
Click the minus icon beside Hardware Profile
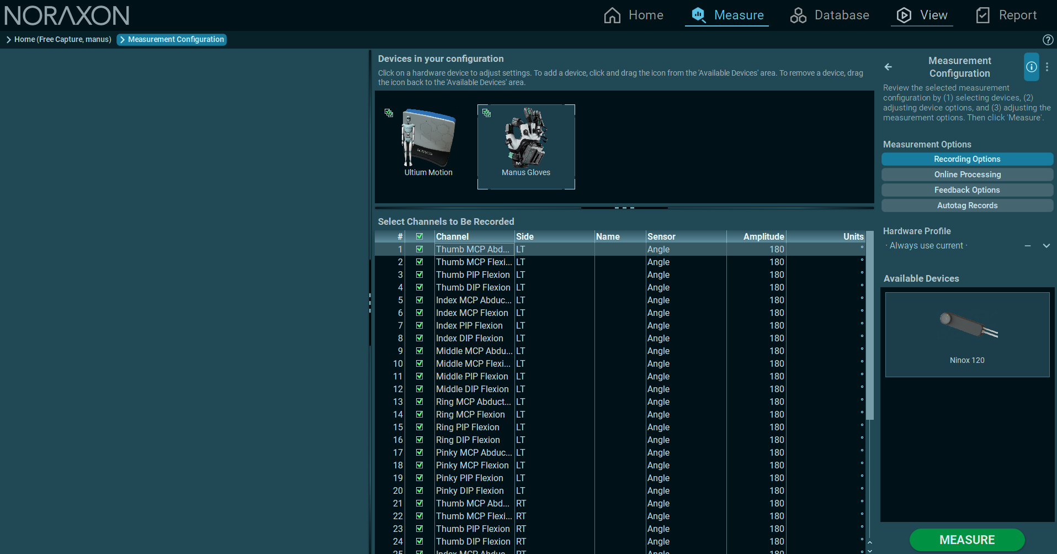[1028, 246]
